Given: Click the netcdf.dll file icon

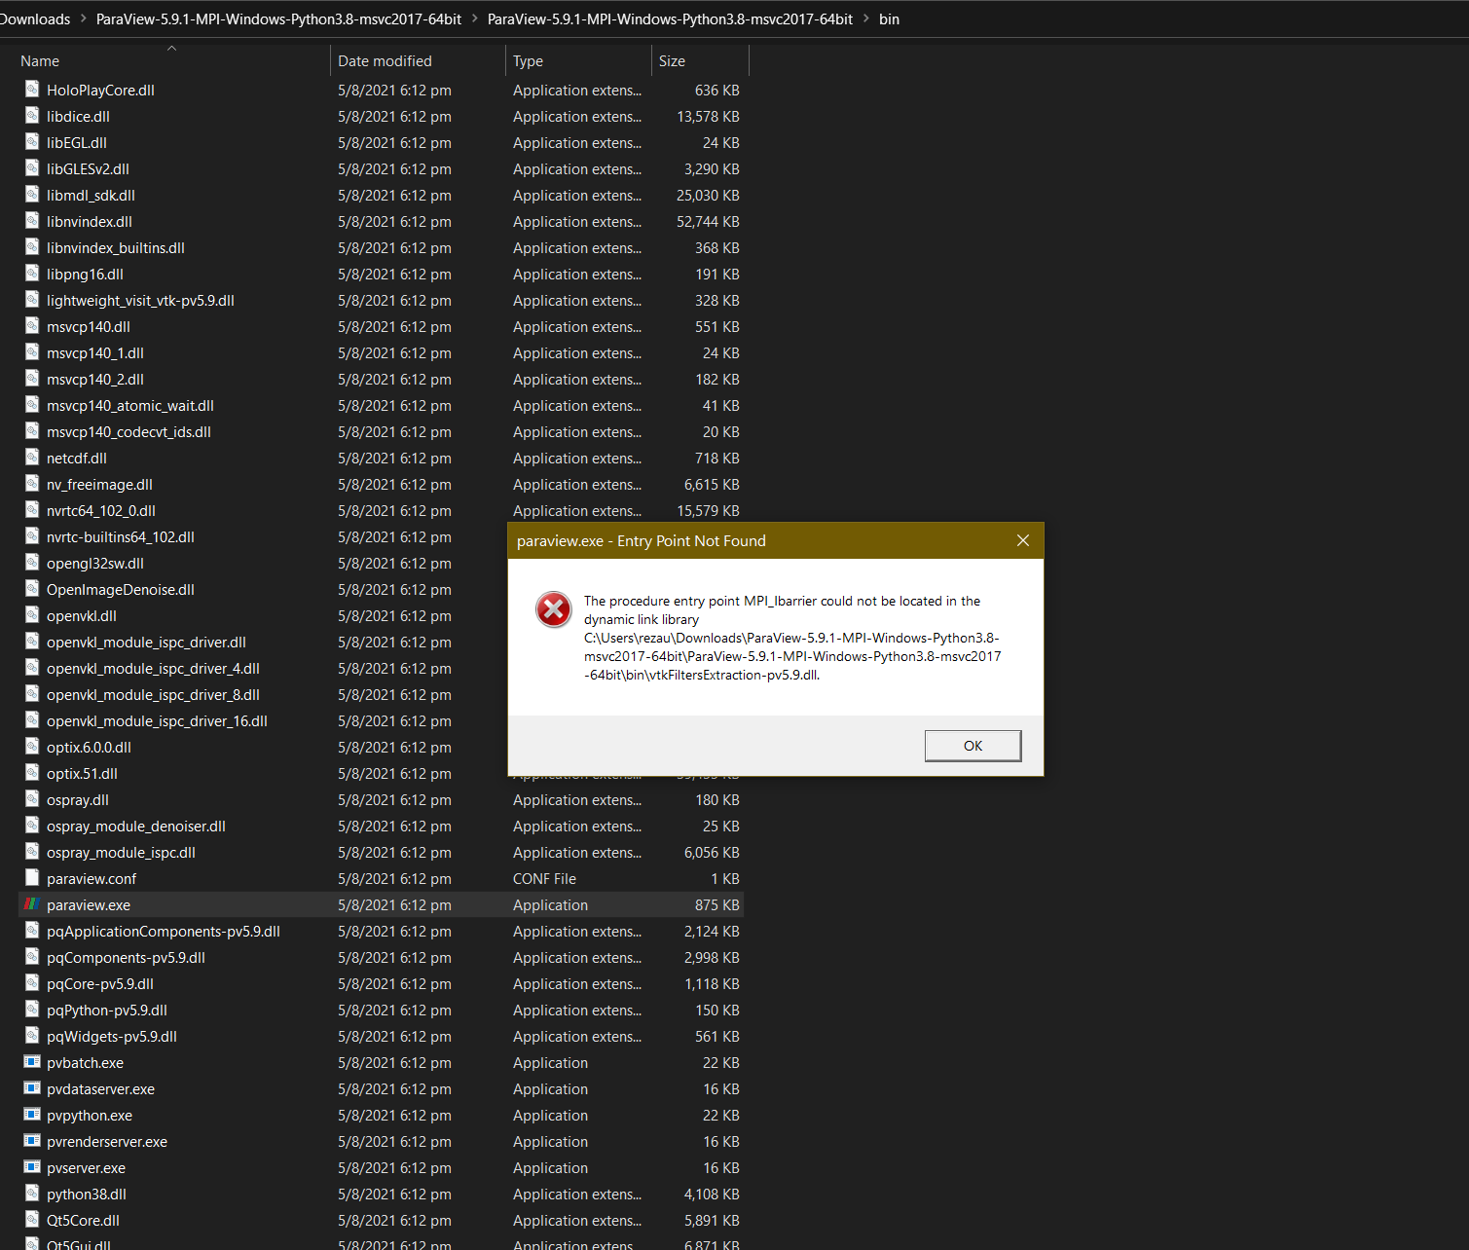Looking at the screenshot, I should pyautogui.click(x=32, y=458).
